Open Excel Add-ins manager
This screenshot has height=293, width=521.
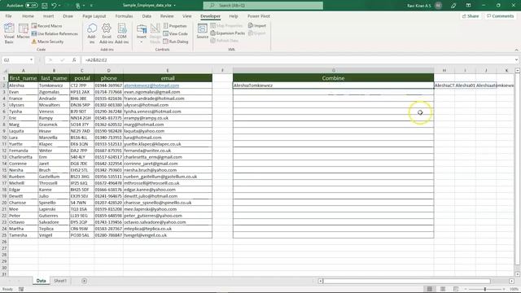[107, 33]
